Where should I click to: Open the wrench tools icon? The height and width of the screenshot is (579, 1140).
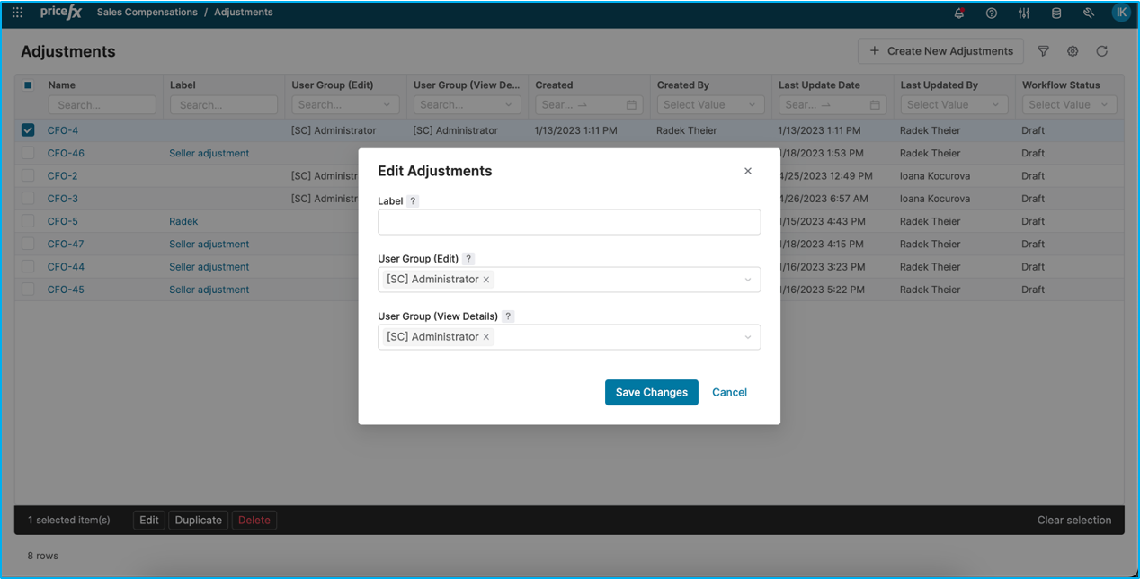point(1089,13)
